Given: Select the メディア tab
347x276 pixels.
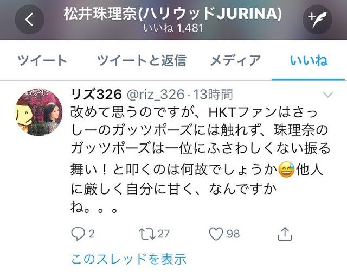Looking at the screenshot, I should tap(236, 60).
